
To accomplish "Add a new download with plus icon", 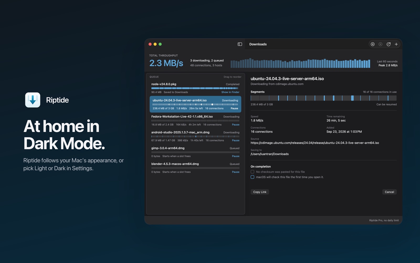I will coord(396,44).
